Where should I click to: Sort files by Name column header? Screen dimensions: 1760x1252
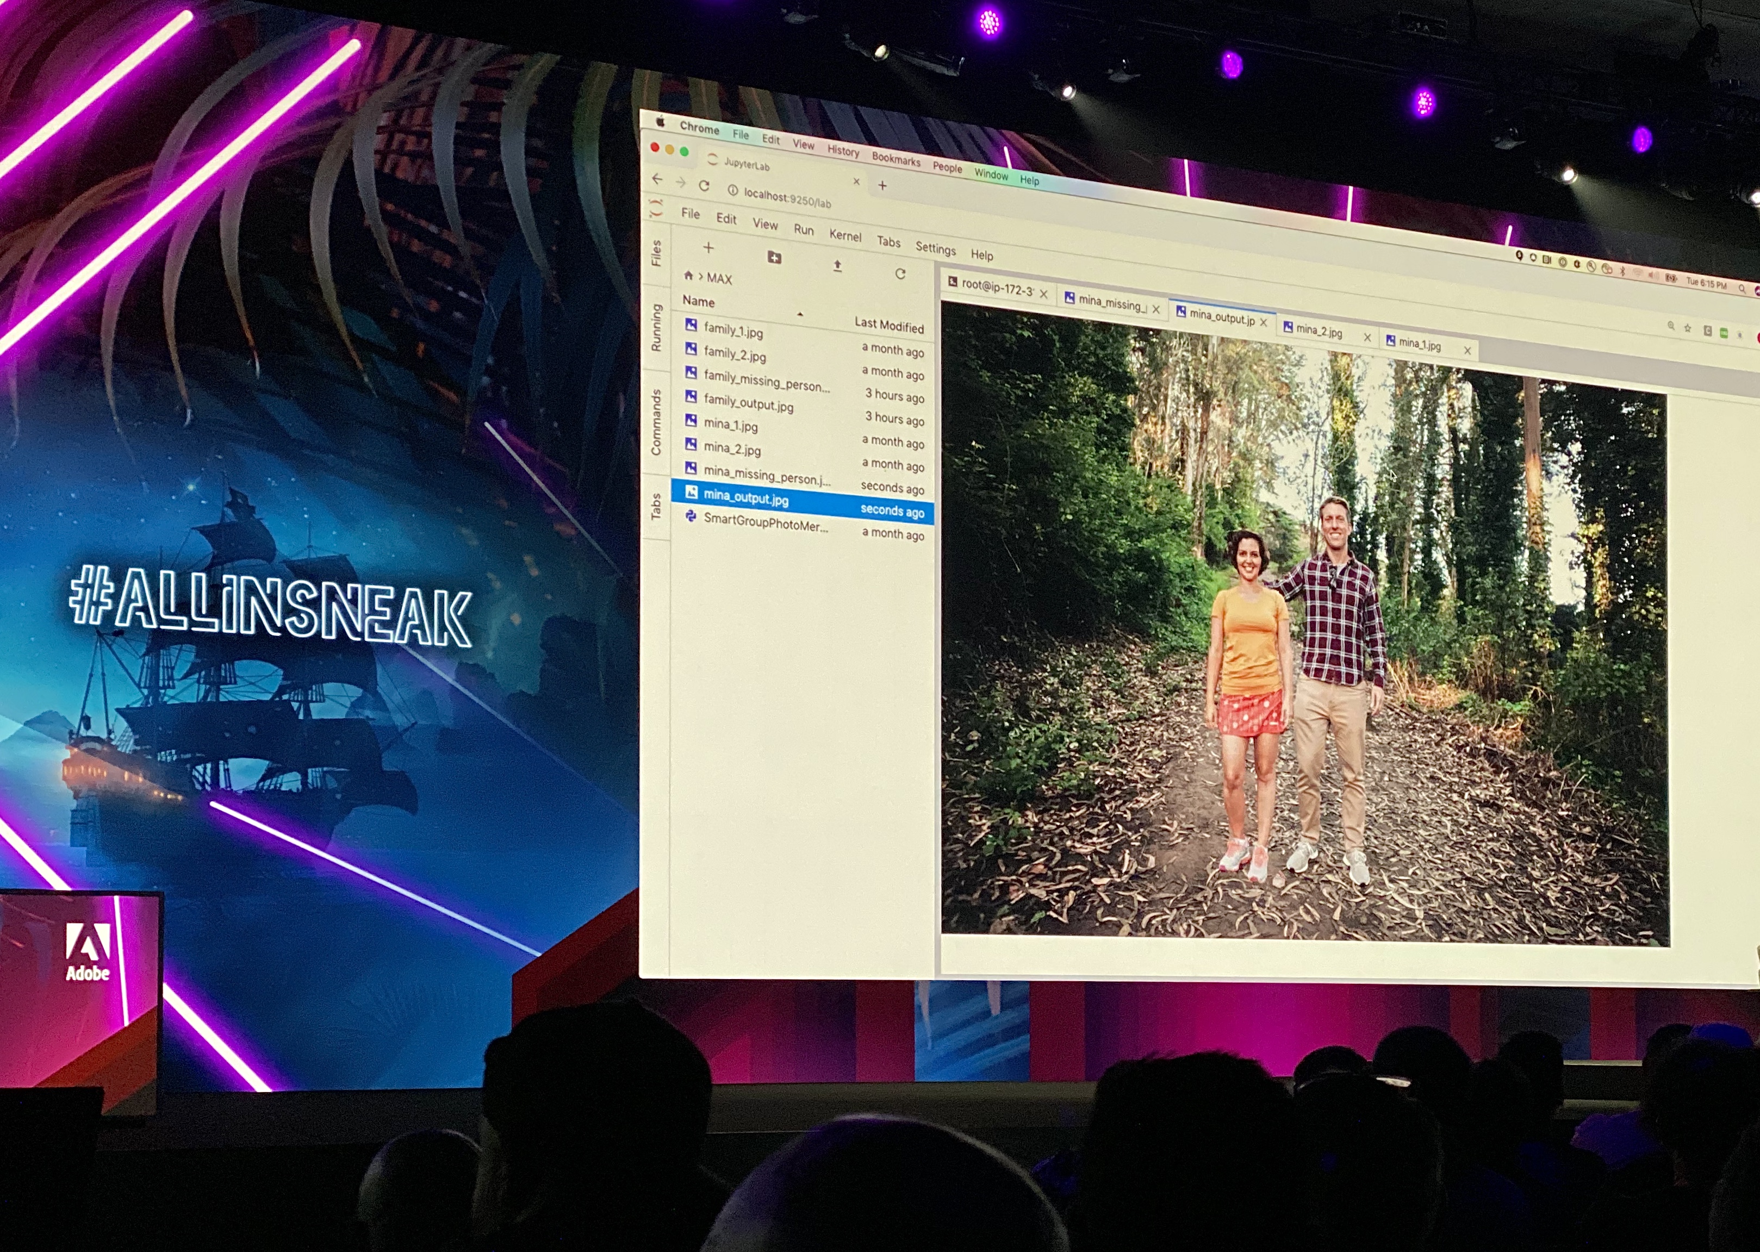[699, 301]
